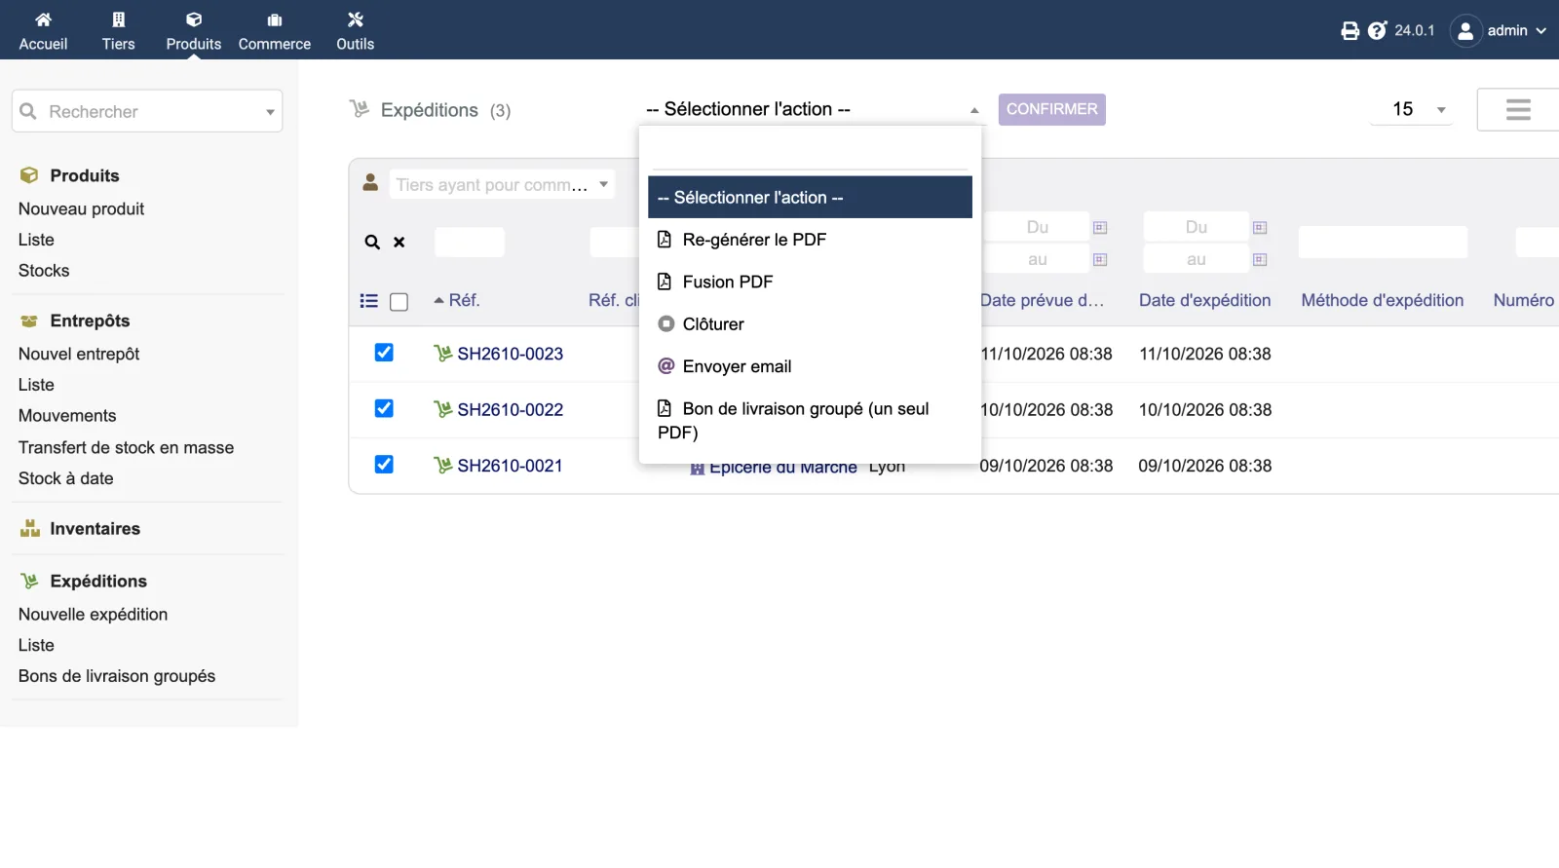Choose Fusion PDF action

pyautogui.click(x=810, y=282)
